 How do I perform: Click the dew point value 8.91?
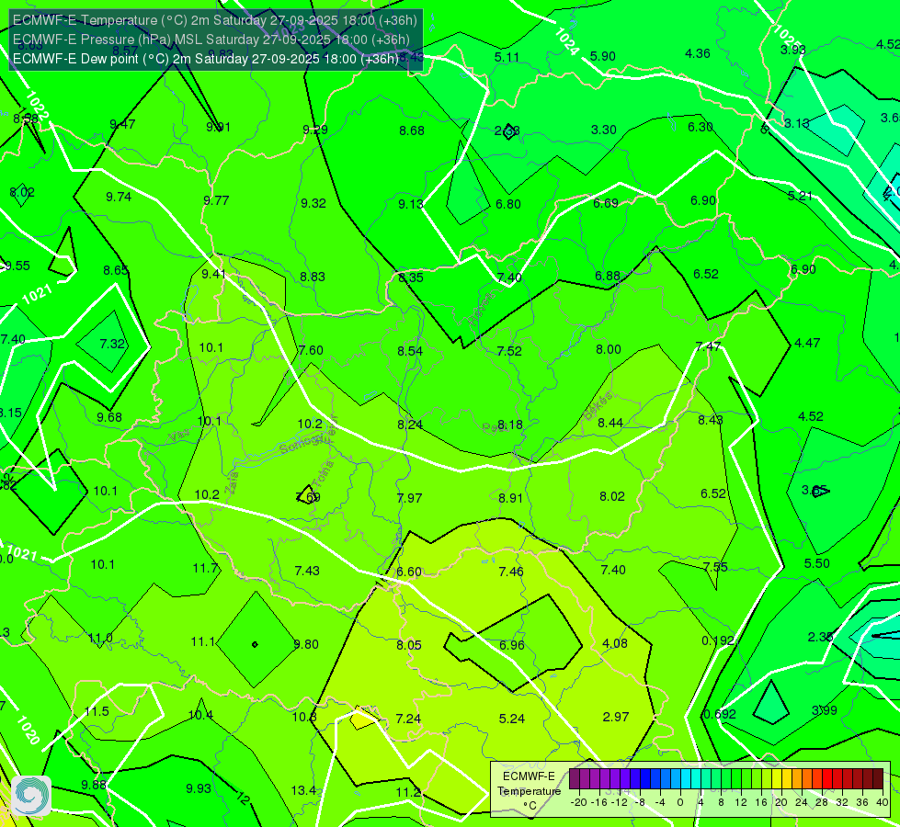pyautogui.click(x=510, y=498)
